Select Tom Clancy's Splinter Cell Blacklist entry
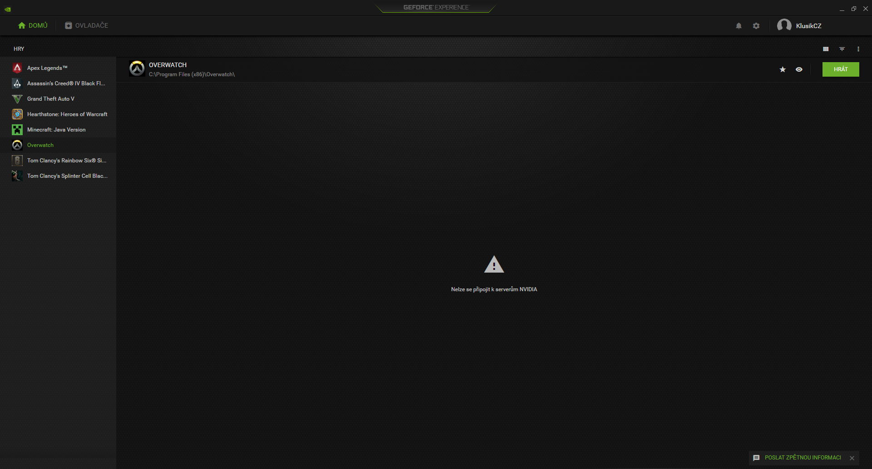The height and width of the screenshot is (469, 872). pos(58,176)
